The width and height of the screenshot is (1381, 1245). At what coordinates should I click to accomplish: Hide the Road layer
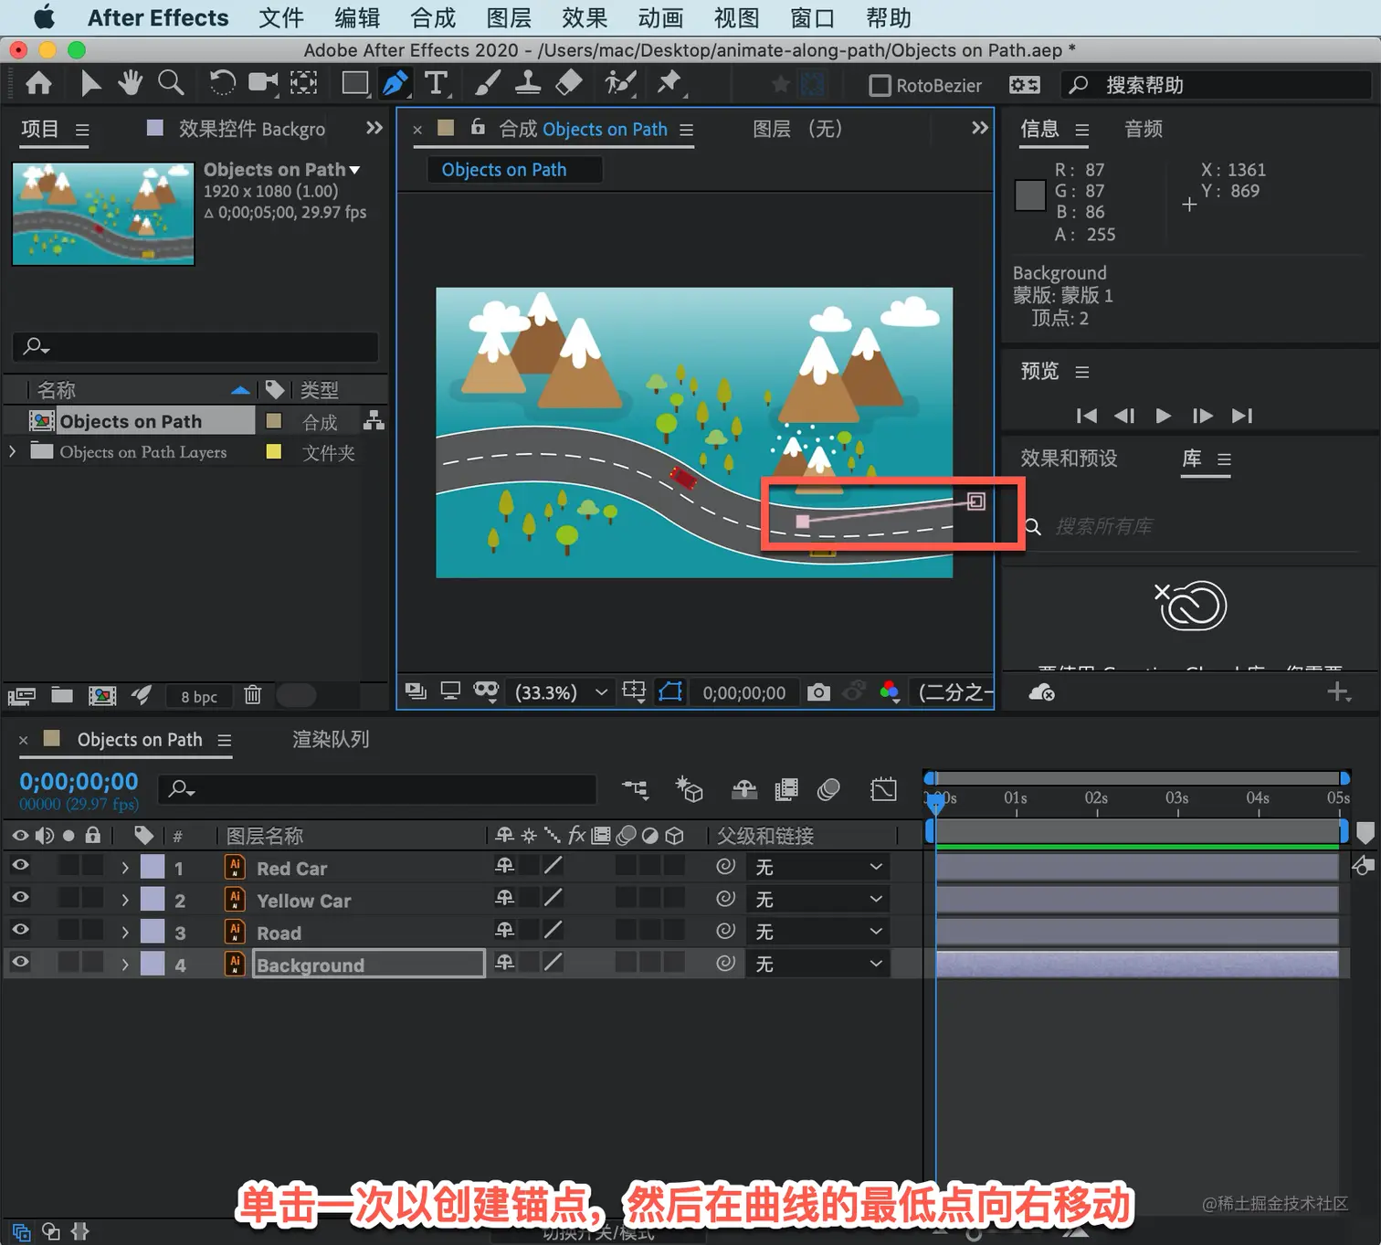pyautogui.click(x=20, y=930)
